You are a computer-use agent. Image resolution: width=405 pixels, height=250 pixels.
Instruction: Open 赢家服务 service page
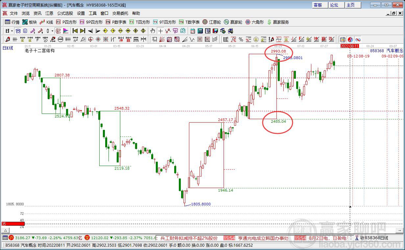tap(278, 22)
